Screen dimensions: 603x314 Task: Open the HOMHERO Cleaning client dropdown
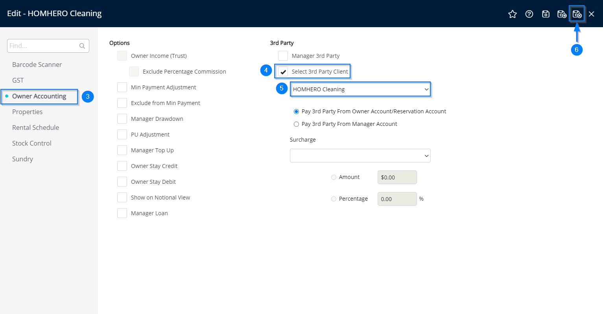tap(360, 89)
